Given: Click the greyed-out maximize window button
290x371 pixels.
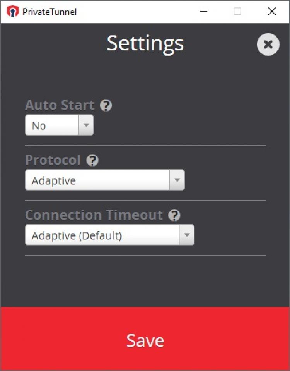Looking at the screenshot, I should (237, 12).
